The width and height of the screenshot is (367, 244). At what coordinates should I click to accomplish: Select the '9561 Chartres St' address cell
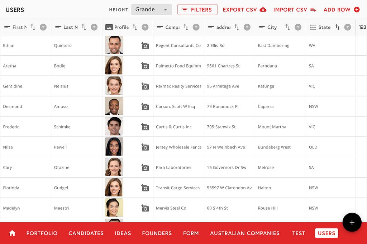(x=229, y=66)
